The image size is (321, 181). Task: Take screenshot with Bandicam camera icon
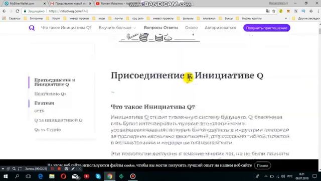[x=66, y=169]
